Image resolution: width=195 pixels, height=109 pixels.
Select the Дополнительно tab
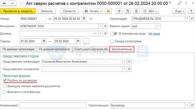coord(122,49)
